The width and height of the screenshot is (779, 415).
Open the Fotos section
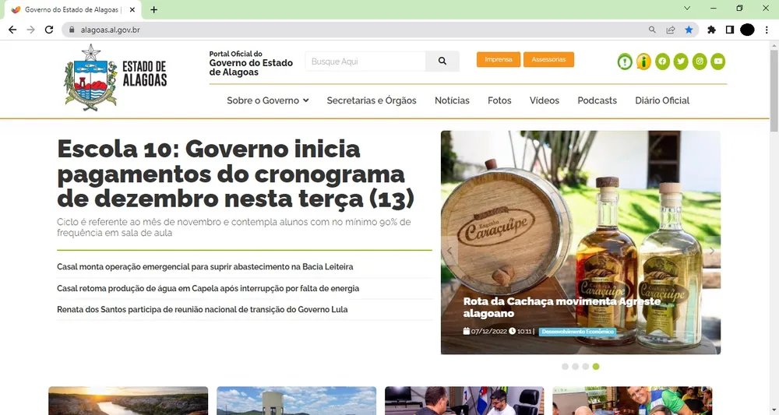499,100
